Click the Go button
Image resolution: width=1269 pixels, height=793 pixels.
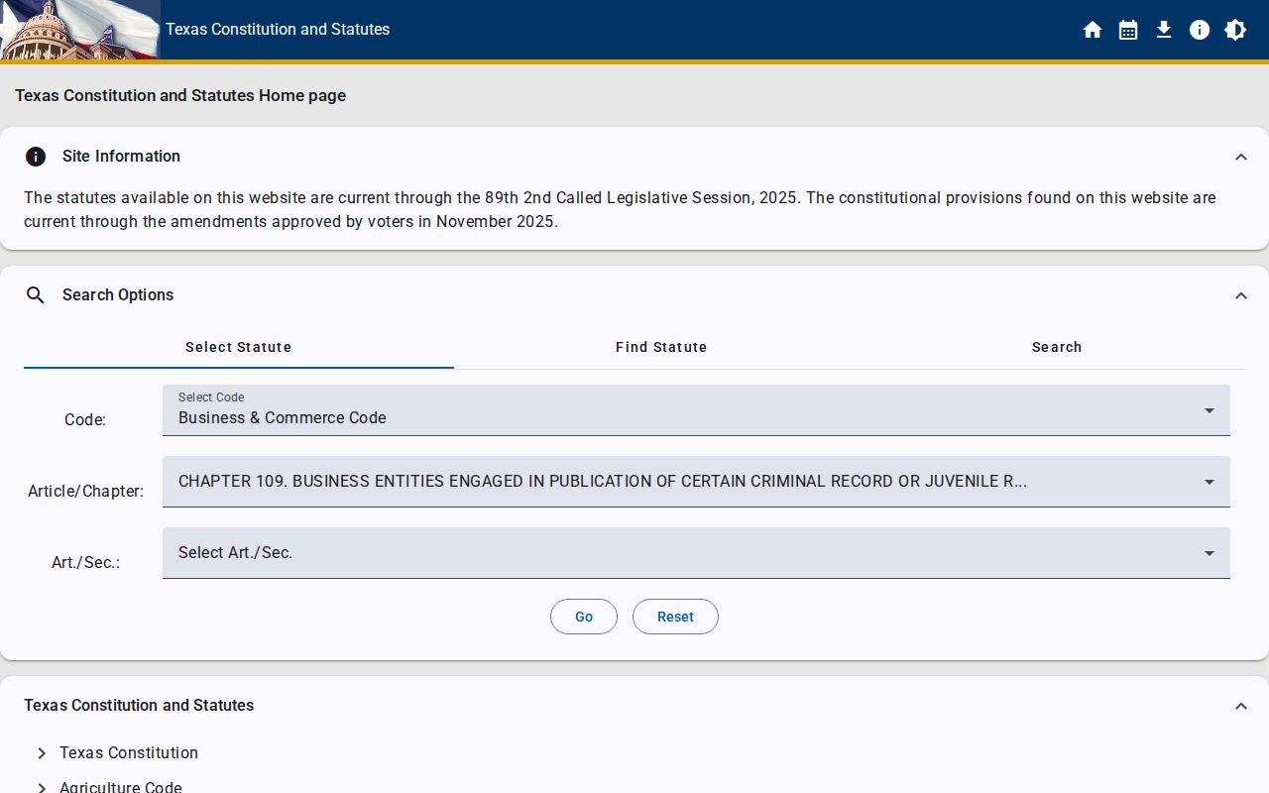pos(584,617)
